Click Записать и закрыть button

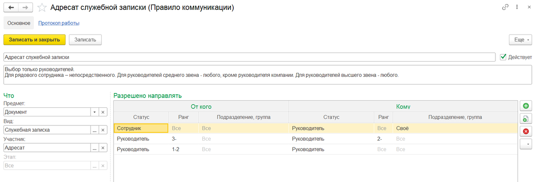click(x=34, y=40)
